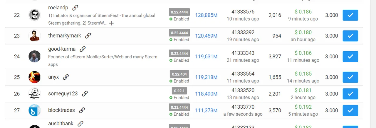Open themarkymark's avatar image
The height and width of the screenshot is (128, 376).
35,36
